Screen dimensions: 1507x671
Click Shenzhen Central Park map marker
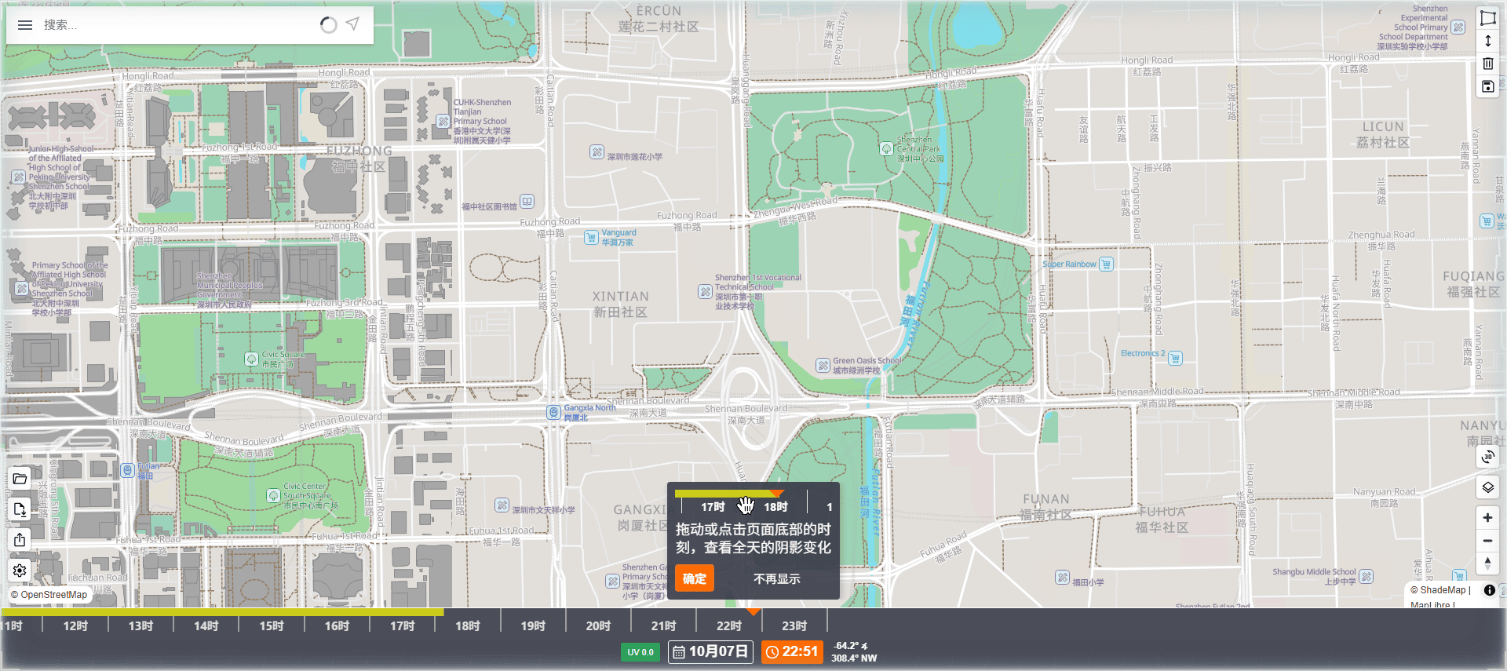[886, 148]
